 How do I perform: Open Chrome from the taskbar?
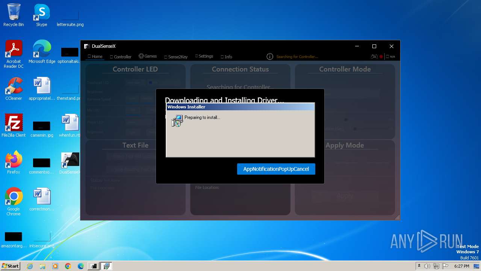coord(68,266)
